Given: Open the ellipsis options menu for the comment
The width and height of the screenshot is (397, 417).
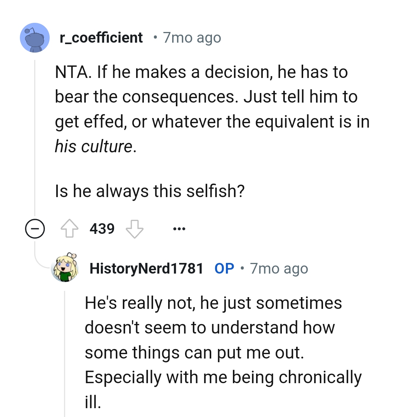Looking at the screenshot, I should coord(179,228).
